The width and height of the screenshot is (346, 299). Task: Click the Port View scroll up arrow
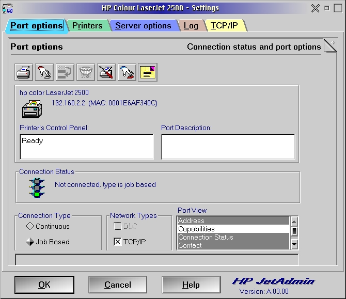pyautogui.click(x=294, y=222)
